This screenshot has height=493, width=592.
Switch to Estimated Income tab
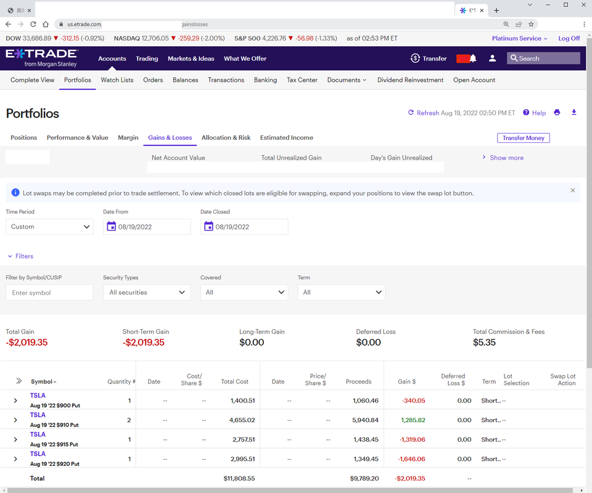coord(287,137)
